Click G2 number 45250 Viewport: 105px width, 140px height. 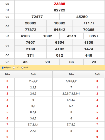click(x=82, y=17)
